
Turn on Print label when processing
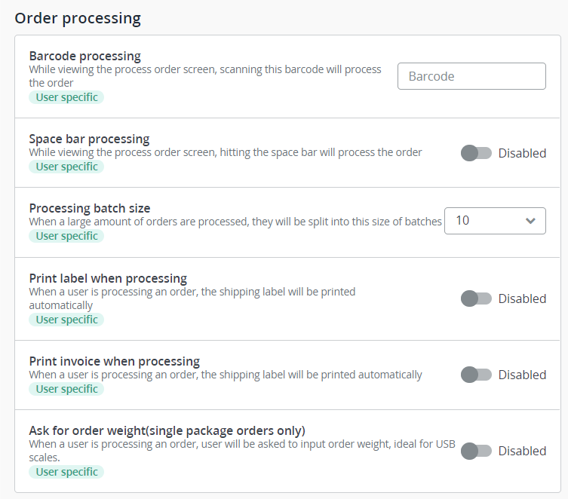(x=476, y=298)
